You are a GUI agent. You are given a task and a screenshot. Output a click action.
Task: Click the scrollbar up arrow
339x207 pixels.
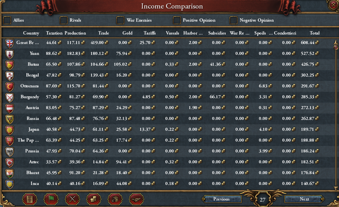[336, 42]
